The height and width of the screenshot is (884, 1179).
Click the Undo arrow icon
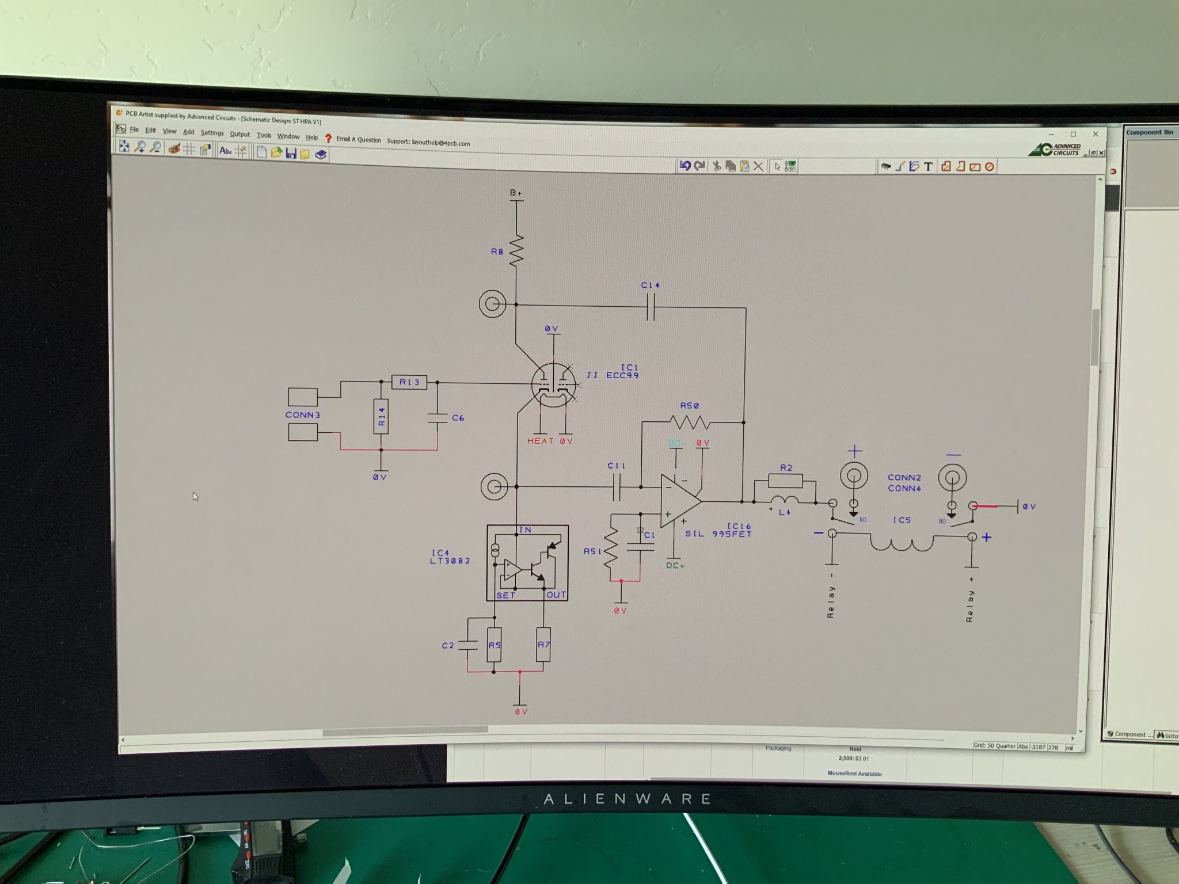pos(684,166)
